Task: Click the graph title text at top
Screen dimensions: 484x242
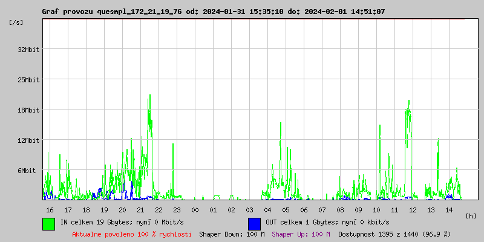Action: (213, 11)
